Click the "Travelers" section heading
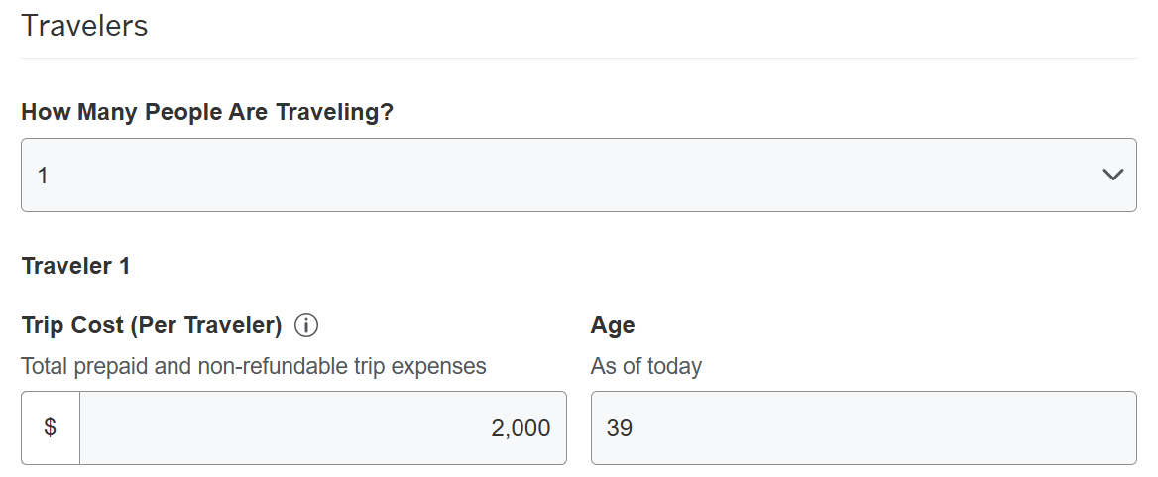The width and height of the screenshot is (1158, 477). (84, 26)
